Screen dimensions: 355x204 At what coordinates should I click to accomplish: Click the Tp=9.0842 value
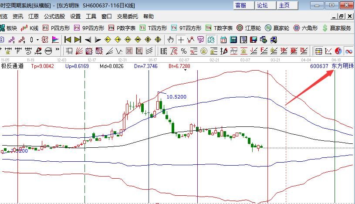(43, 66)
